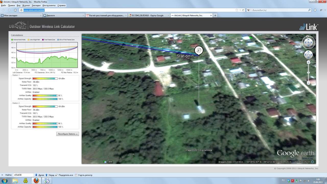Image resolution: width=327 pixels, height=184 pixels.
Task: Click the search magnifier in the Wikipedia box
Action: click(309, 10)
